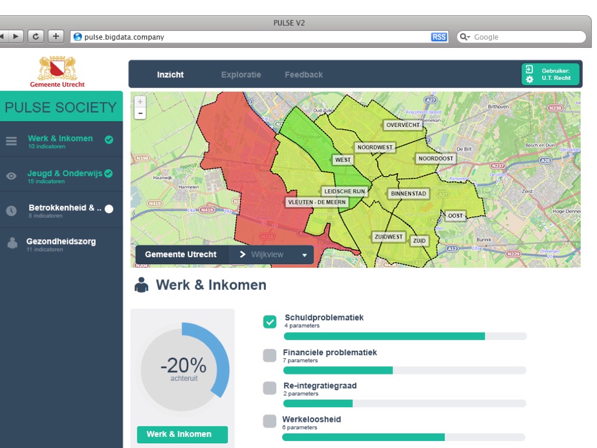The height and width of the screenshot is (448, 597).
Task: Toggle the white circle next to Betrokkenheid
Action: 109,209
